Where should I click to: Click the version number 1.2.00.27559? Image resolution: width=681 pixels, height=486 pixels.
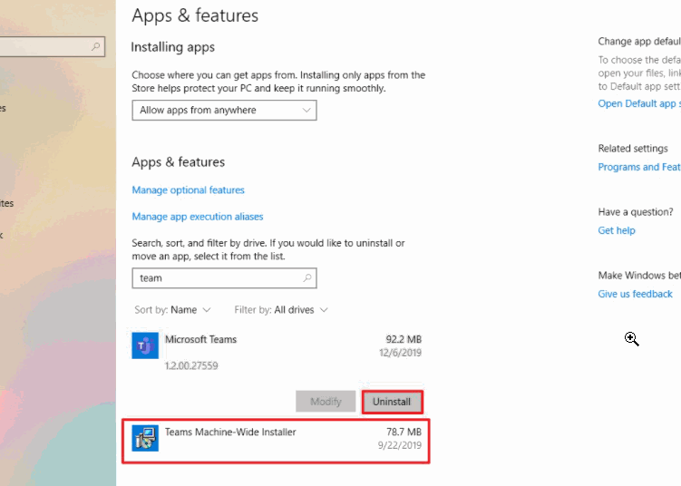click(x=191, y=365)
